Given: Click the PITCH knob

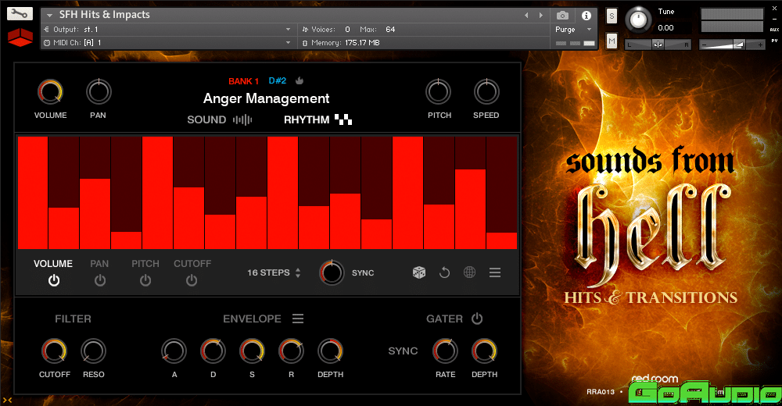Looking at the screenshot, I should point(439,91).
